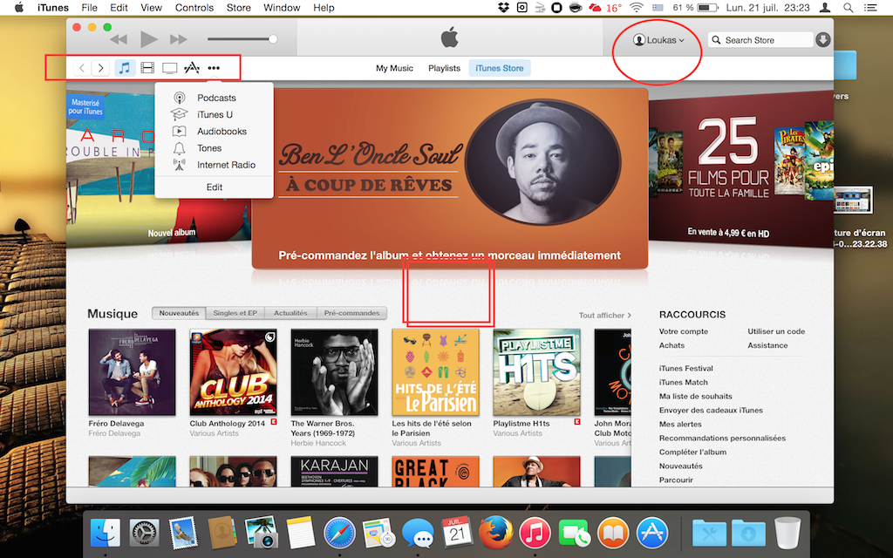Open the Wi-Fi menu bar icon

[637, 8]
